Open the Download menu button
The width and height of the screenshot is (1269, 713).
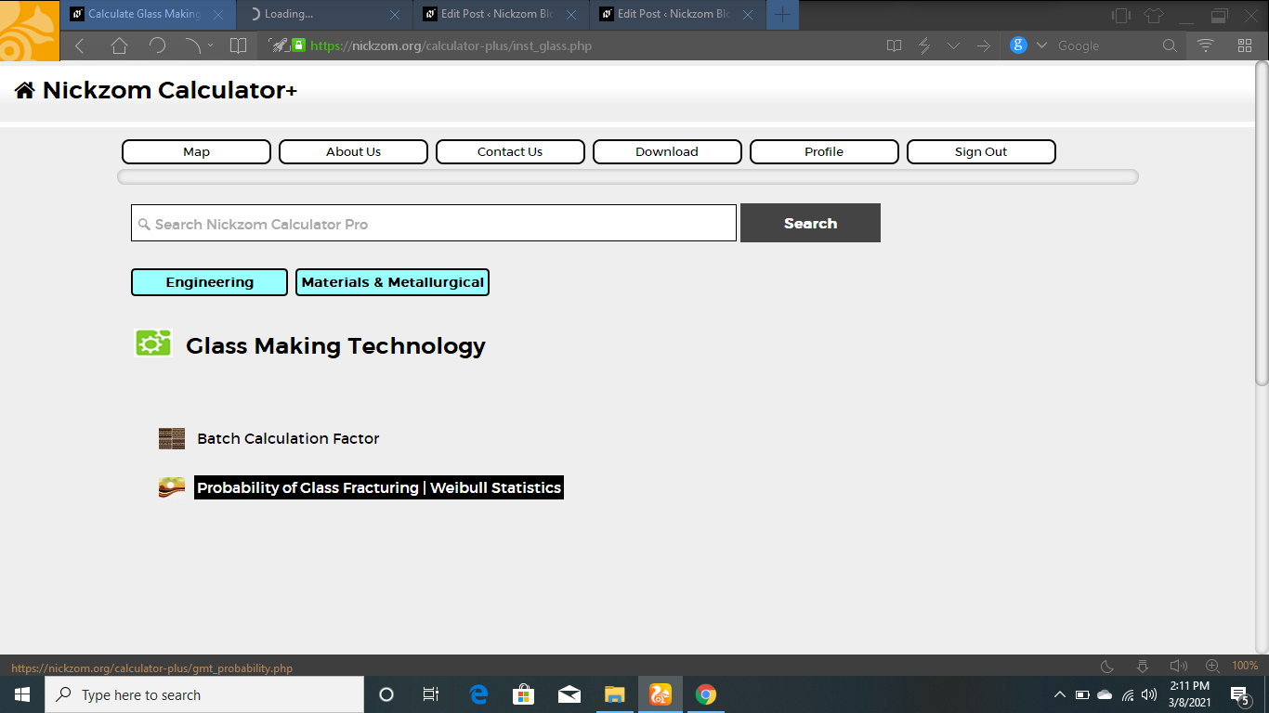pyautogui.click(x=667, y=151)
